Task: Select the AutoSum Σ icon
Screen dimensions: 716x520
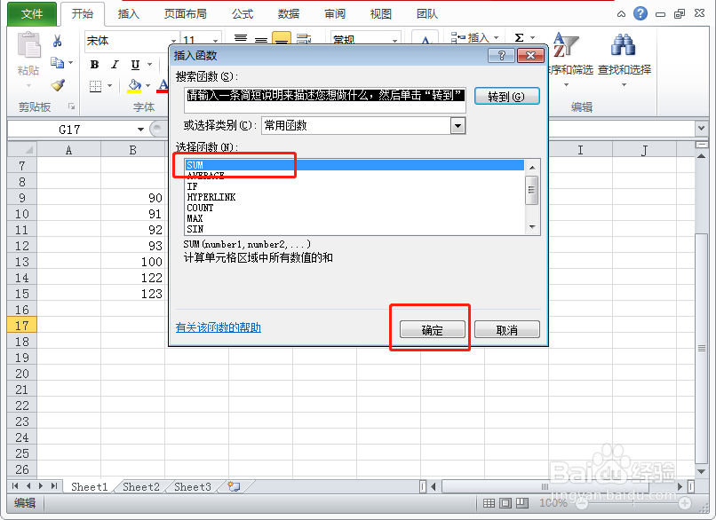Action: click(x=518, y=38)
